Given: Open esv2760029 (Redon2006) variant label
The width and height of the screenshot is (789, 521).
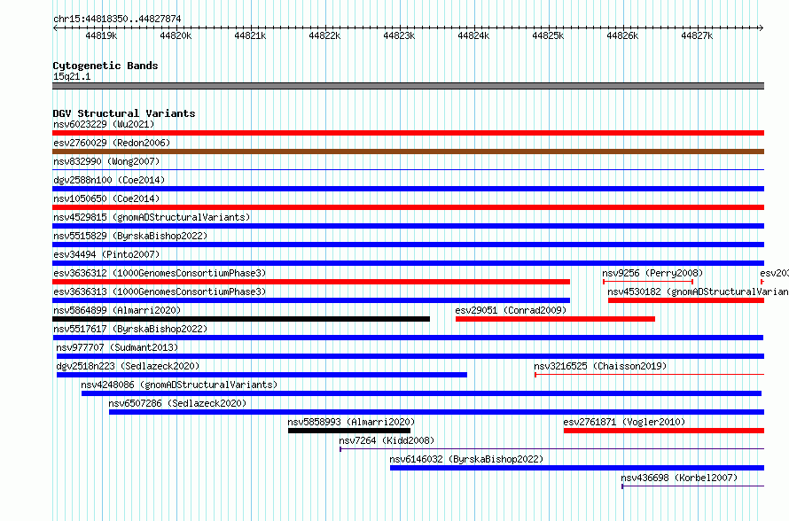Looking at the screenshot, I should [112, 143].
